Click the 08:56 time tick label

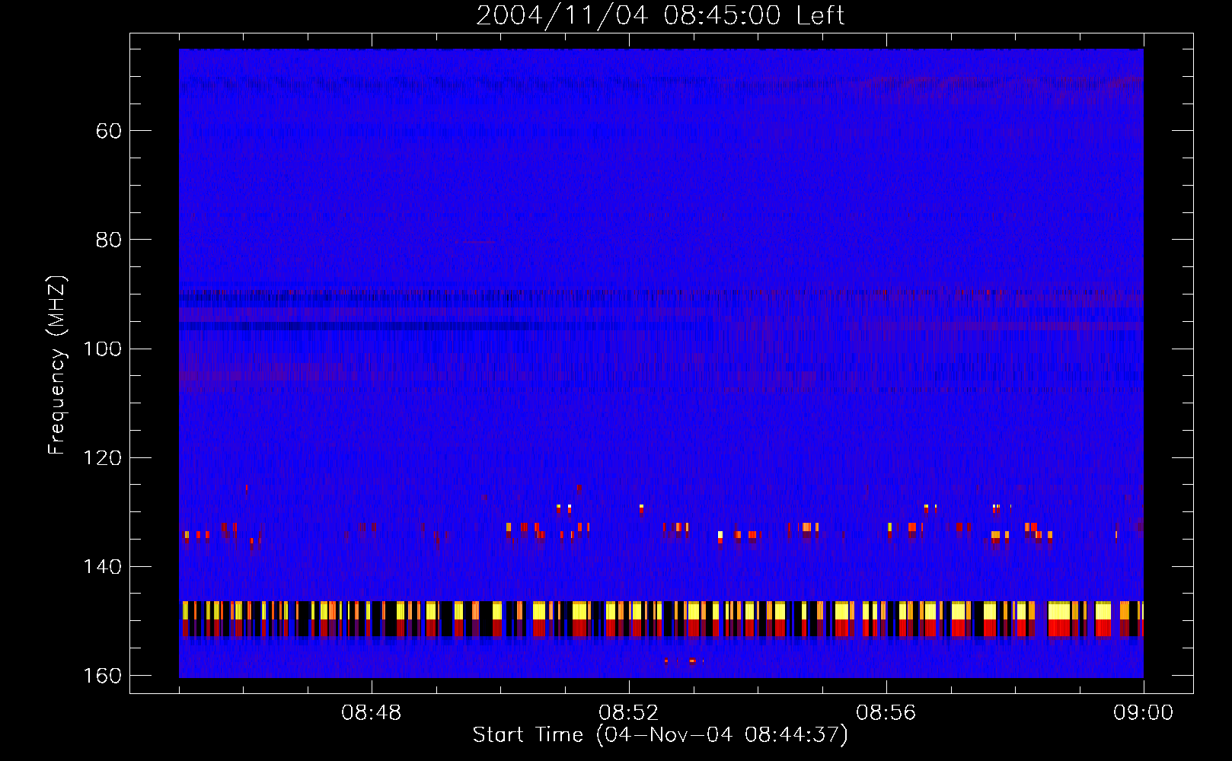[x=886, y=713]
